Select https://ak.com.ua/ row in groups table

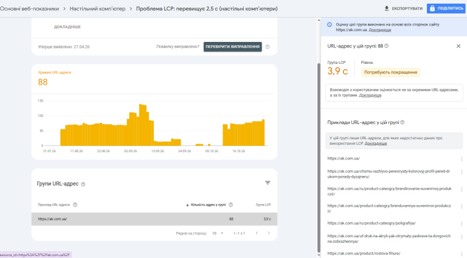pyautogui.click(x=154, y=219)
